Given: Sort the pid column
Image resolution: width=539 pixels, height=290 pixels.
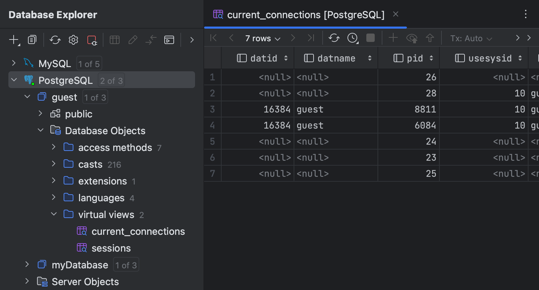Looking at the screenshot, I should coord(432,58).
